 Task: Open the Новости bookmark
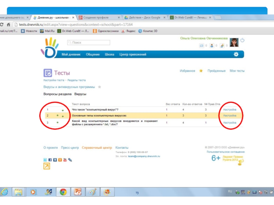click(29, 31)
